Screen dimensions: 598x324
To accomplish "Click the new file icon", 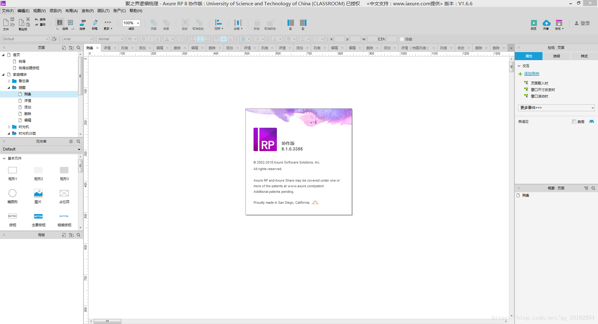I will tap(6, 22).
